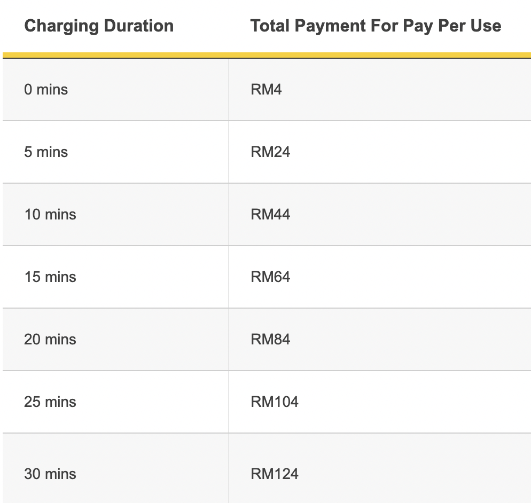Pick the "RM44" payment cell
Screen dimensions: 531x503
tap(270, 215)
